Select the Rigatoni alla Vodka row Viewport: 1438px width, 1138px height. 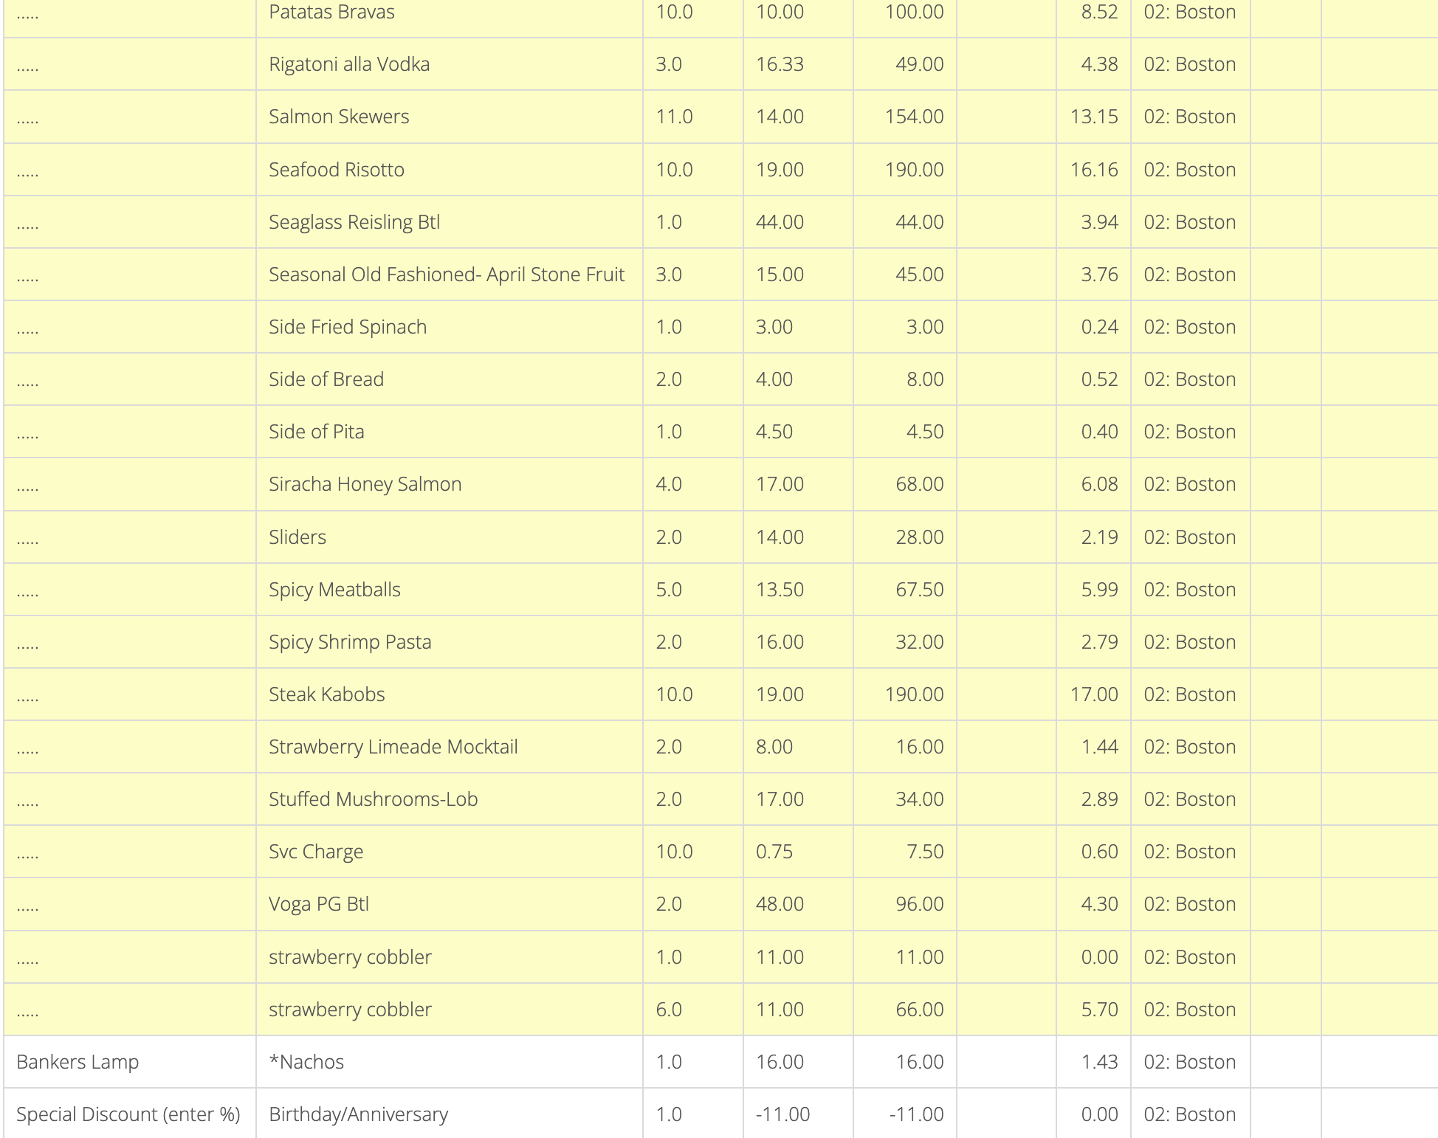[720, 64]
